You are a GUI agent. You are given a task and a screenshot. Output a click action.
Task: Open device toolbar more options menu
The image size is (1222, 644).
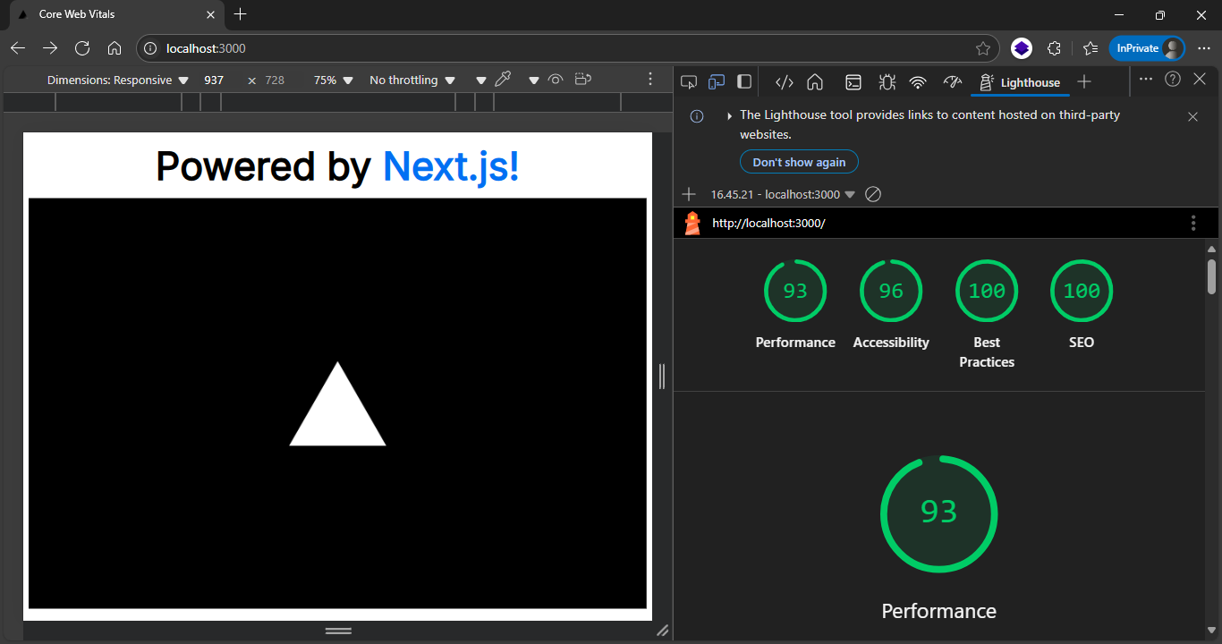pos(650,80)
